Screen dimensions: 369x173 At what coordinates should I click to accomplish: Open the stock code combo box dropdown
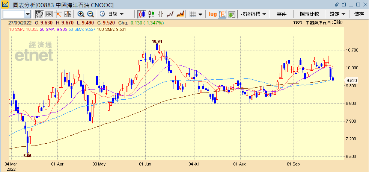tap(28, 14)
